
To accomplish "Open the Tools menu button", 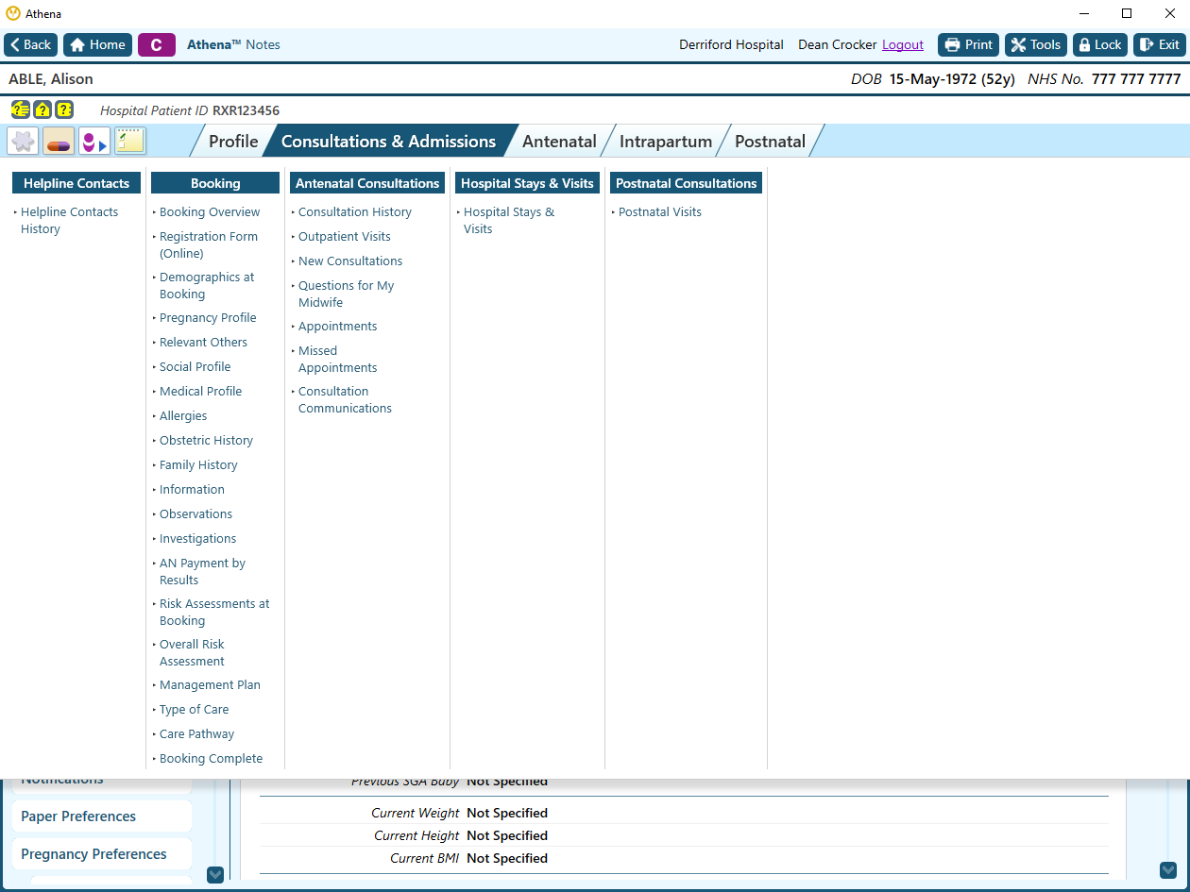I will [x=1036, y=44].
